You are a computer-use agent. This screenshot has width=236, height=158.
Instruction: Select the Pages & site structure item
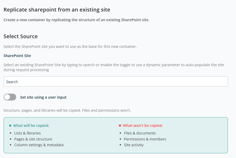[x=33, y=139]
